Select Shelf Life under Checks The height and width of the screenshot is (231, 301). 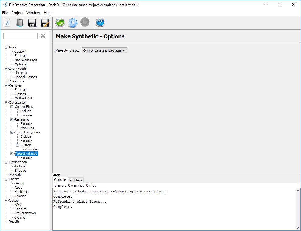pos(21,192)
